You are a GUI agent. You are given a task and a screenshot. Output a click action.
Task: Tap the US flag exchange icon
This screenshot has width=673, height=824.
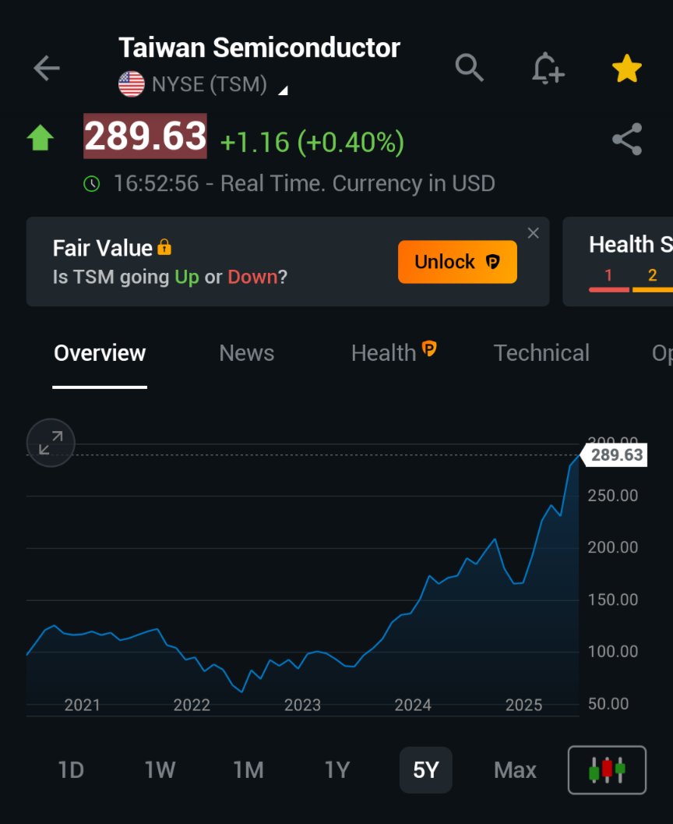pyautogui.click(x=131, y=84)
